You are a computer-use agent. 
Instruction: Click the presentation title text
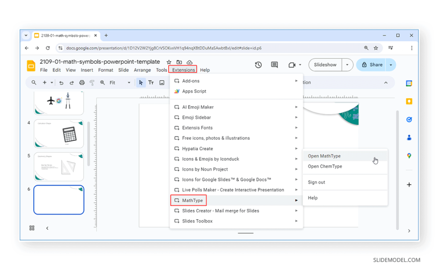click(x=100, y=62)
